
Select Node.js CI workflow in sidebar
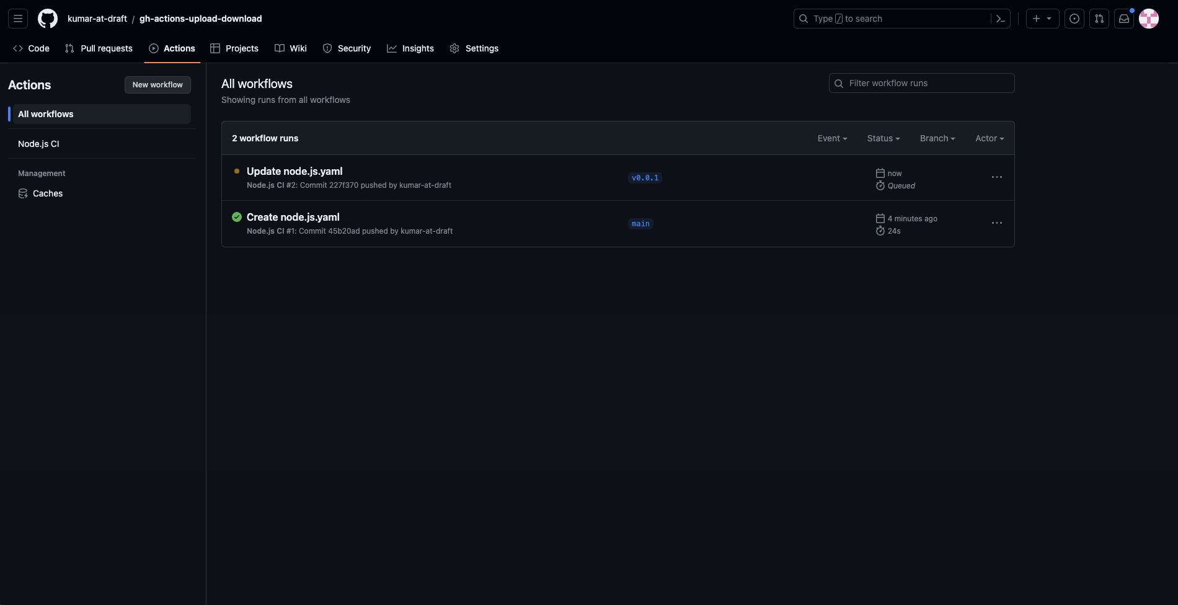(x=38, y=144)
